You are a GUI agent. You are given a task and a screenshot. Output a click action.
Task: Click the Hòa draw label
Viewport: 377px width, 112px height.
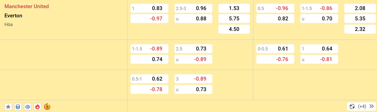click(9, 24)
